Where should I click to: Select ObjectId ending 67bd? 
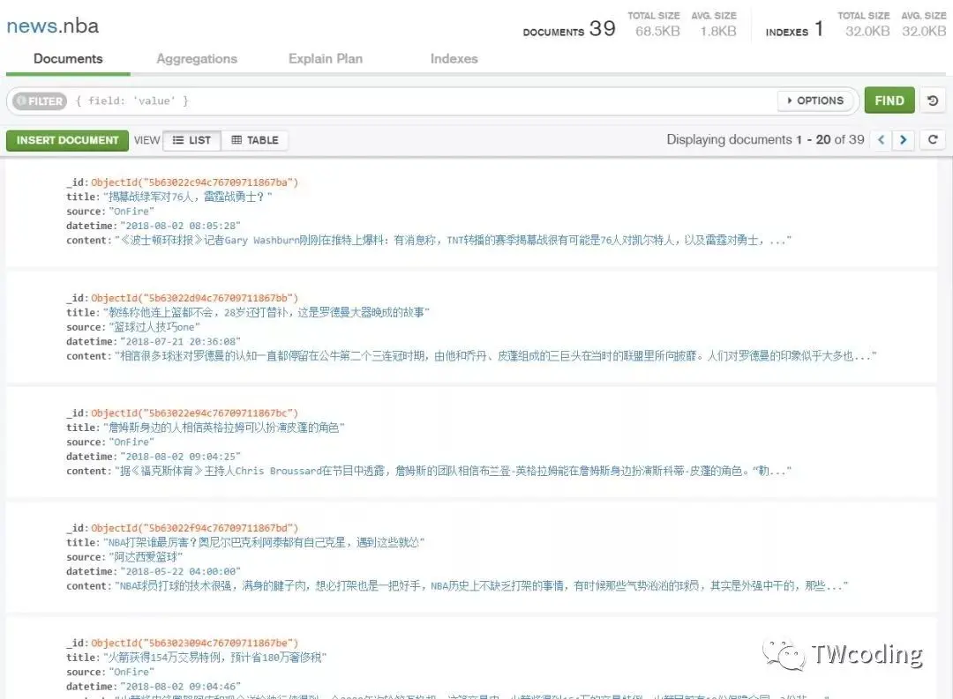[x=194, y=528]
